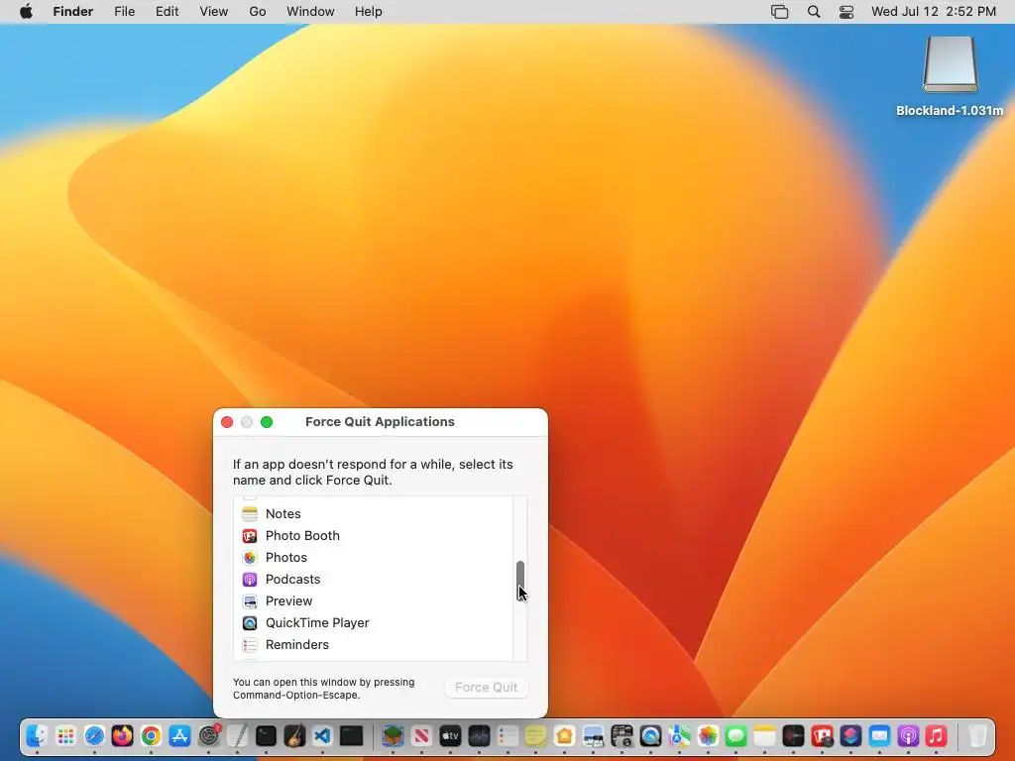Select Reminders in the app list
1015x761 pixels.
[x=373, y=645]
